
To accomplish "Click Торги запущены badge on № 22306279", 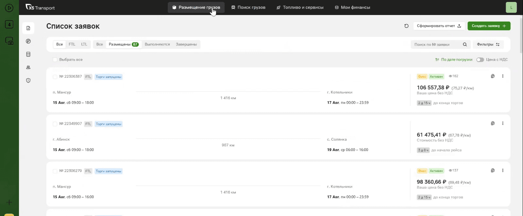I will (x=109, y=171).
